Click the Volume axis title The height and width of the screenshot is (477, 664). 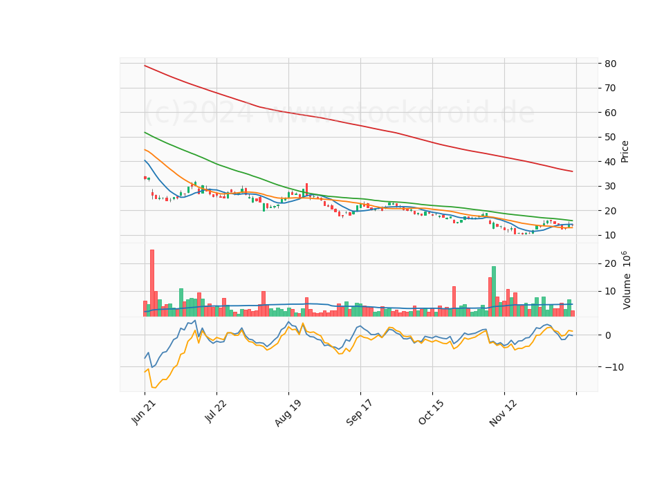click(x=626, y=280)
